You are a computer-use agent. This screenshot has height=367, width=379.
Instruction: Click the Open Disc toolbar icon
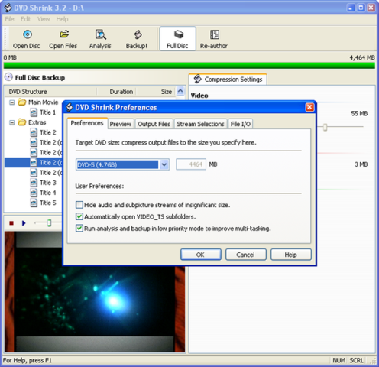click(x=28, y=34)
